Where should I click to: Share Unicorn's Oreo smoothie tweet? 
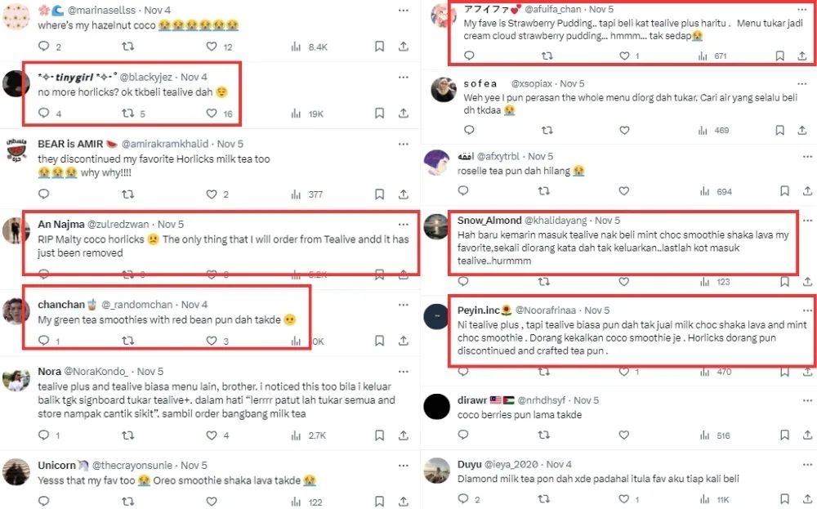(x=404, y=502)
